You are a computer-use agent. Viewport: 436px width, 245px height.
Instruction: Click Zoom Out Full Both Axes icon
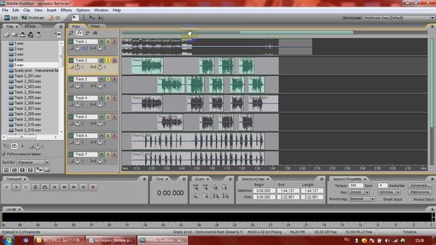pos(215,187)
